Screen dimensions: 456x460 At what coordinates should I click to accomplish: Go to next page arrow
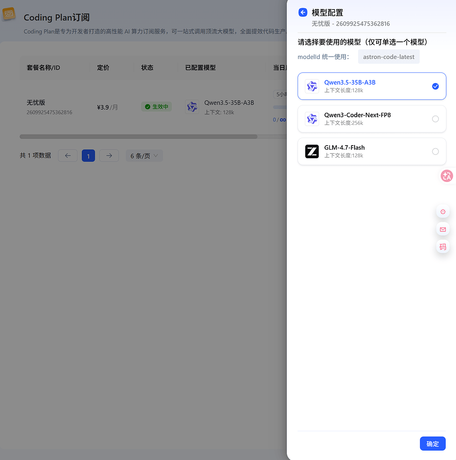click(109, 156)
